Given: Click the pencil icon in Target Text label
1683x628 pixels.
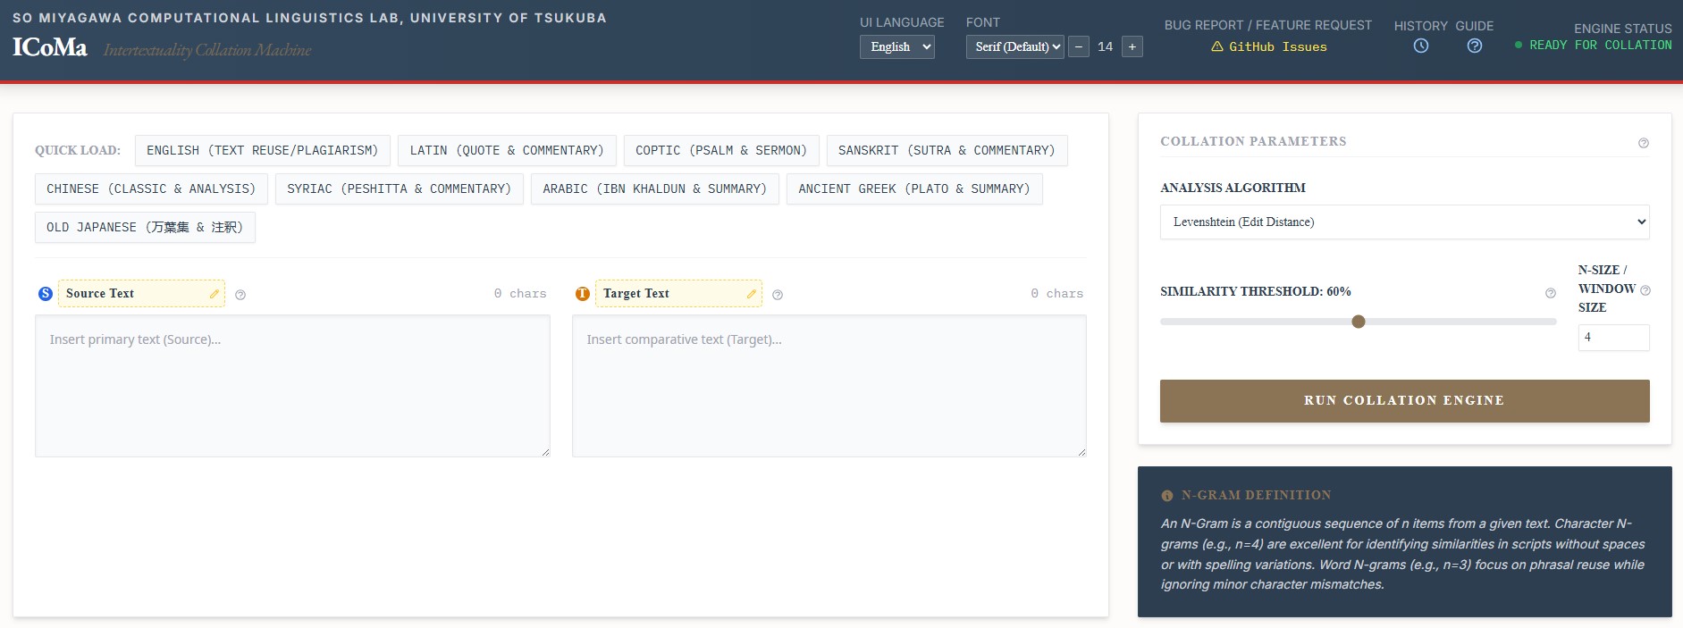Looking at the screenshot, I should point(752,294).
